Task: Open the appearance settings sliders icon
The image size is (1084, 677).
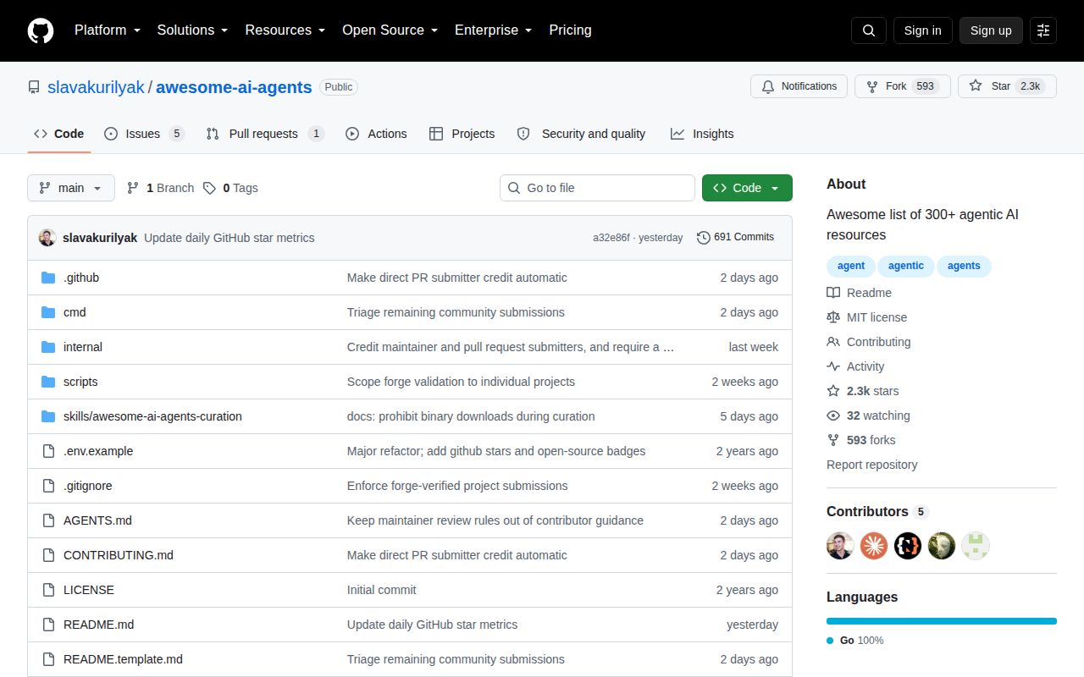Action: [x=1043, y=30]
